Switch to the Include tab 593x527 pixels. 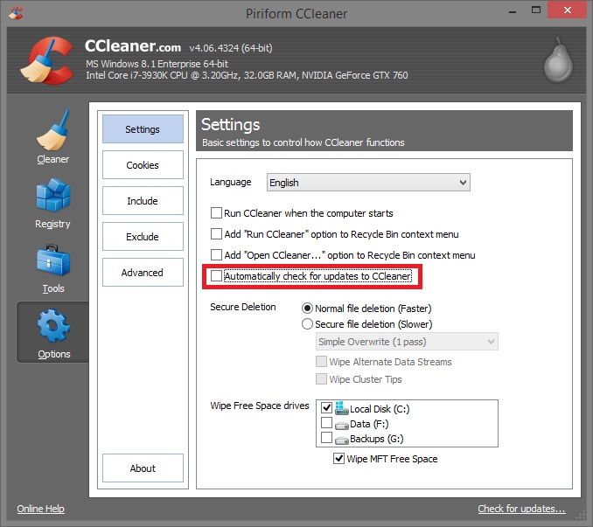pos(143,201)
